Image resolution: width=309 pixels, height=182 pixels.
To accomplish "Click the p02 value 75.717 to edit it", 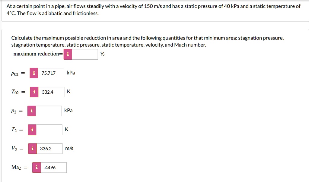I will point(51,73).
